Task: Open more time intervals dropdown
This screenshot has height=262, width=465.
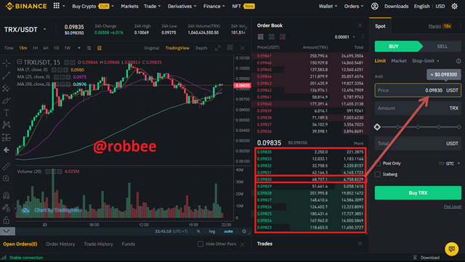Action: [79, 48]
